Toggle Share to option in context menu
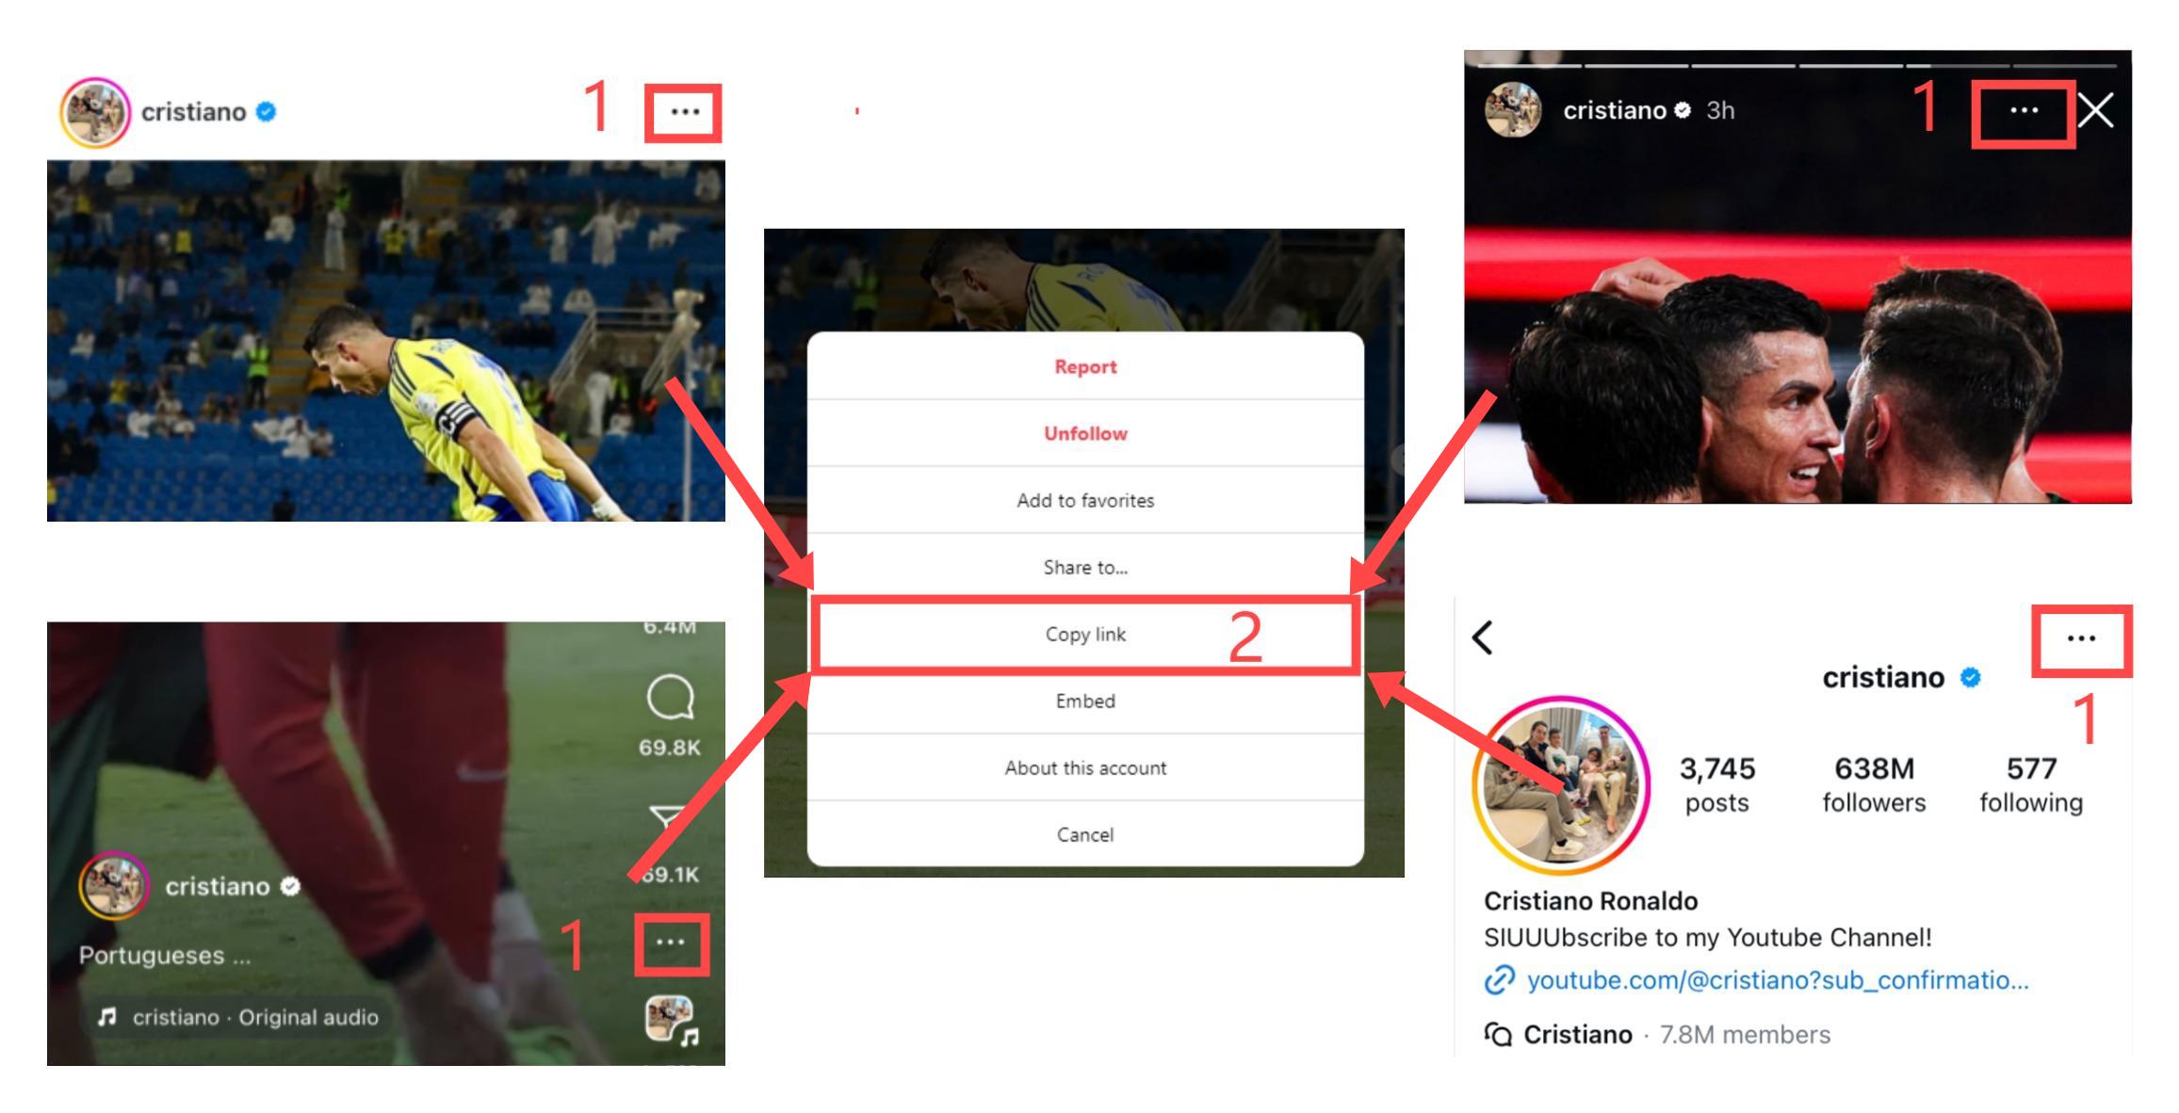This screenshot has height=1113, width=2179. [x=1084, y=567]
